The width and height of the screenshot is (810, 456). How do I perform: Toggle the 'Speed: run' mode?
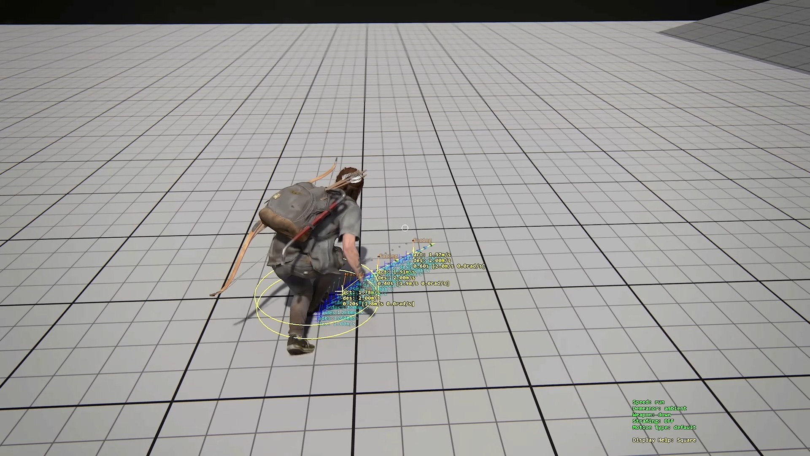648,402
